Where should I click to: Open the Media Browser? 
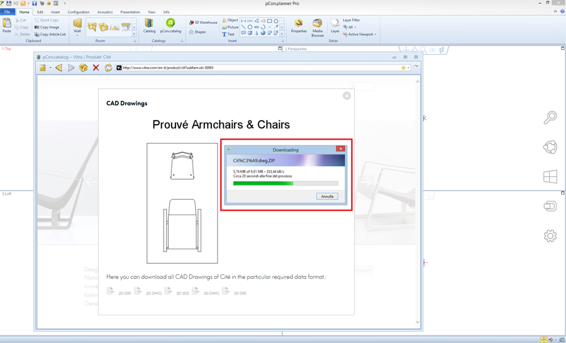click(318, 28)
